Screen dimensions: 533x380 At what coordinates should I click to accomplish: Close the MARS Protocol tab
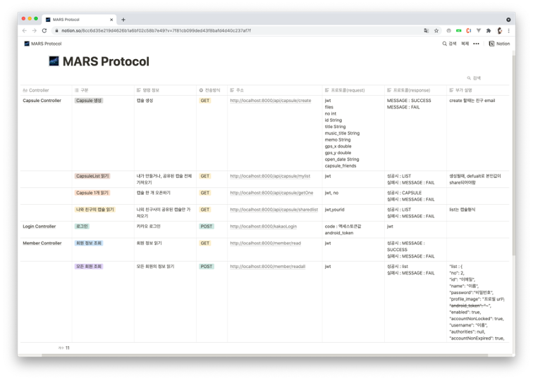click(111, 20)
